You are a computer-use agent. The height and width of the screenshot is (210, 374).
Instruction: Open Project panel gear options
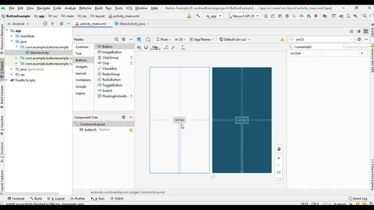tap(61, 23)
